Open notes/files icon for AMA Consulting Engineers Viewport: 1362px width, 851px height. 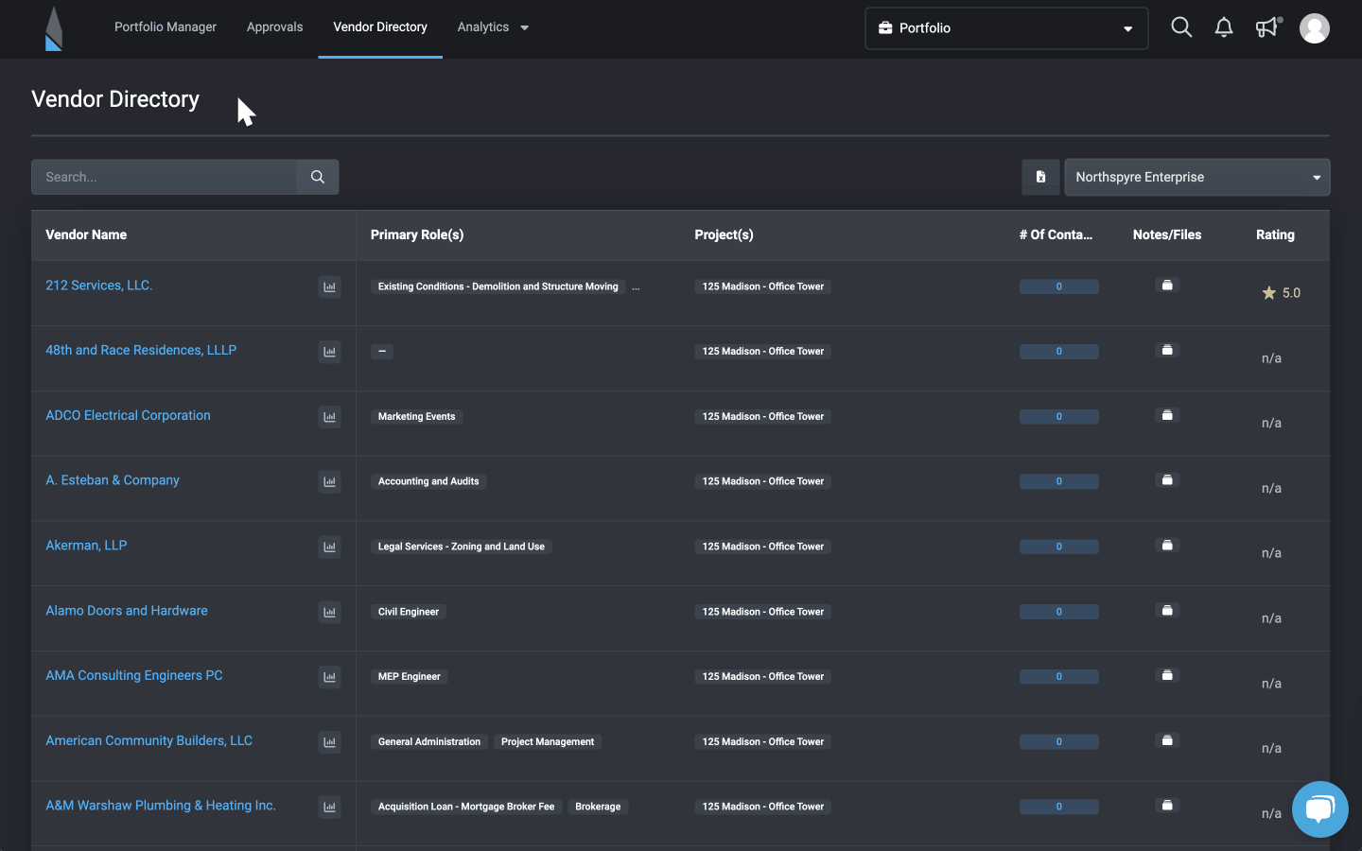point(1167,676)
